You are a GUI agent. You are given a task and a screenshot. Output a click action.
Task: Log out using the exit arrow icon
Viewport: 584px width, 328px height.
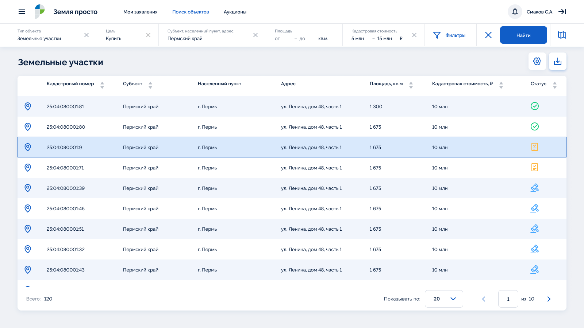pyautogui.click(x=562, y=12)
